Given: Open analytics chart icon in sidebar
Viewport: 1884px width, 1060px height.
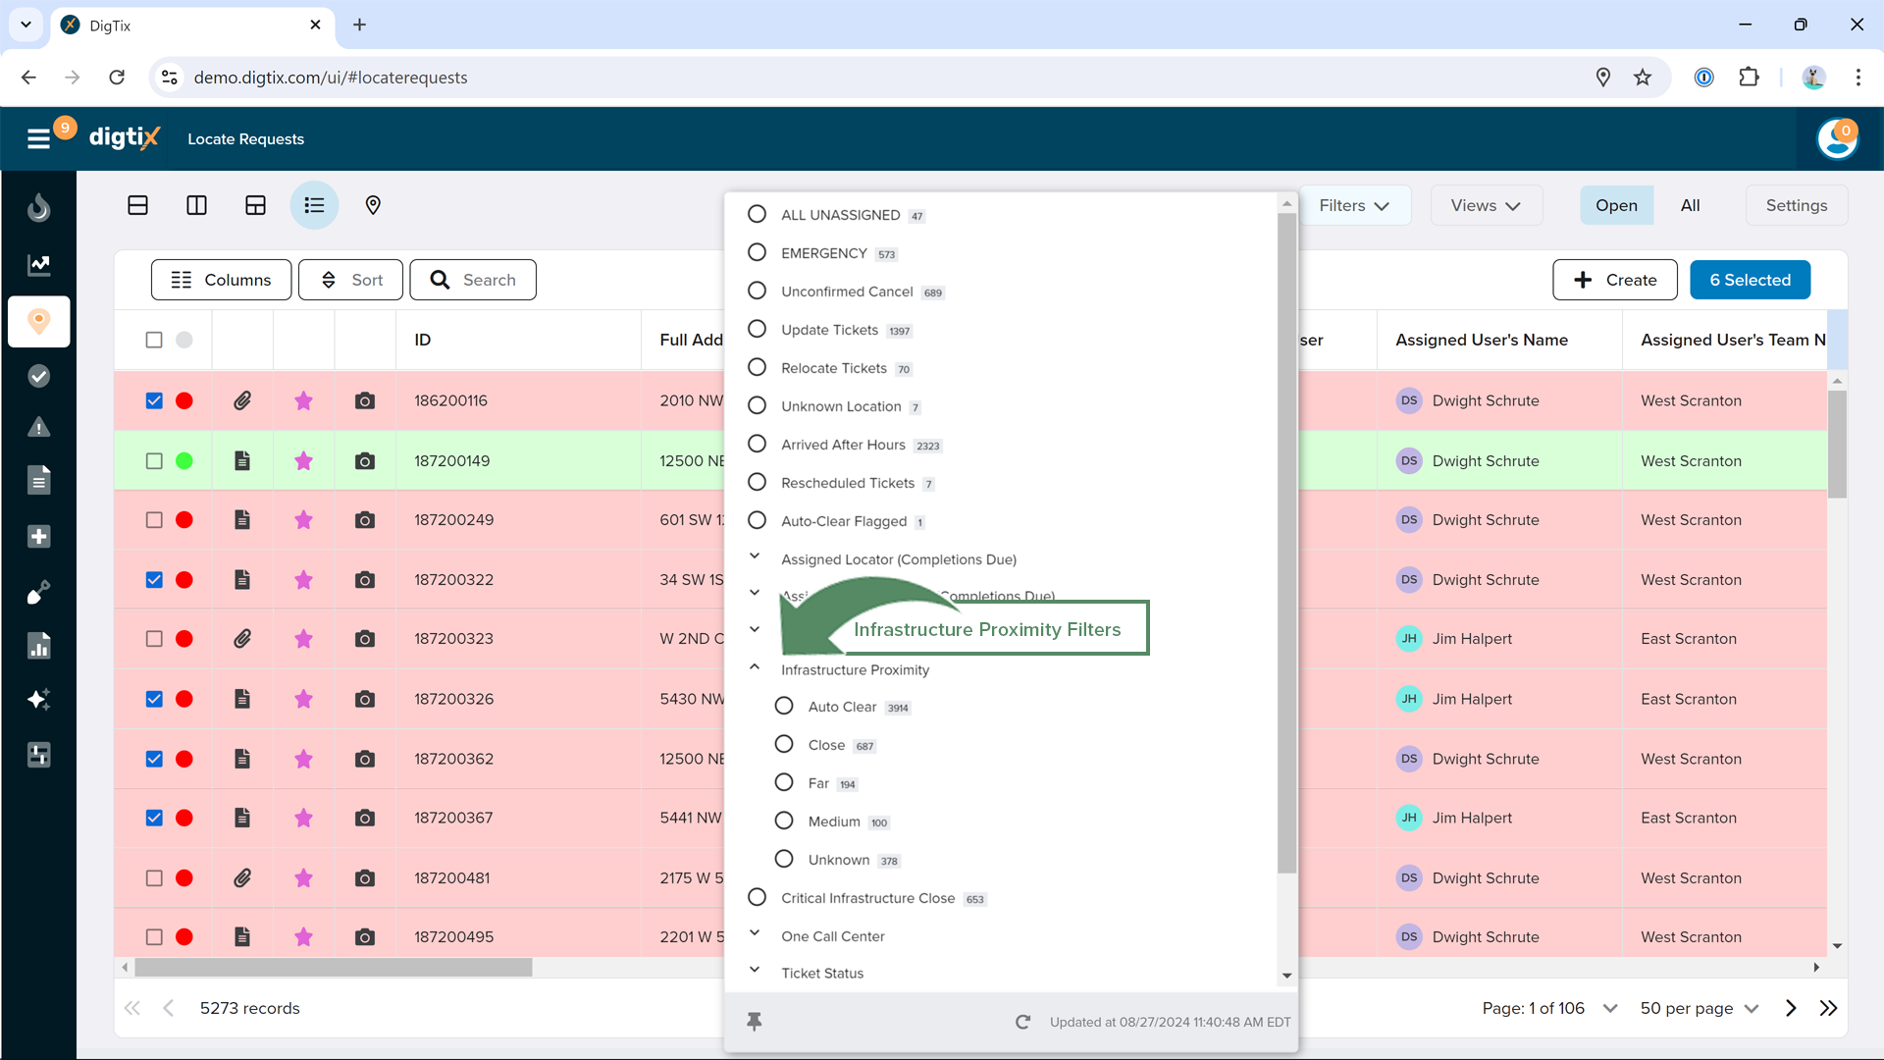Looking at the screenshot, I should (x=38, y=264).
